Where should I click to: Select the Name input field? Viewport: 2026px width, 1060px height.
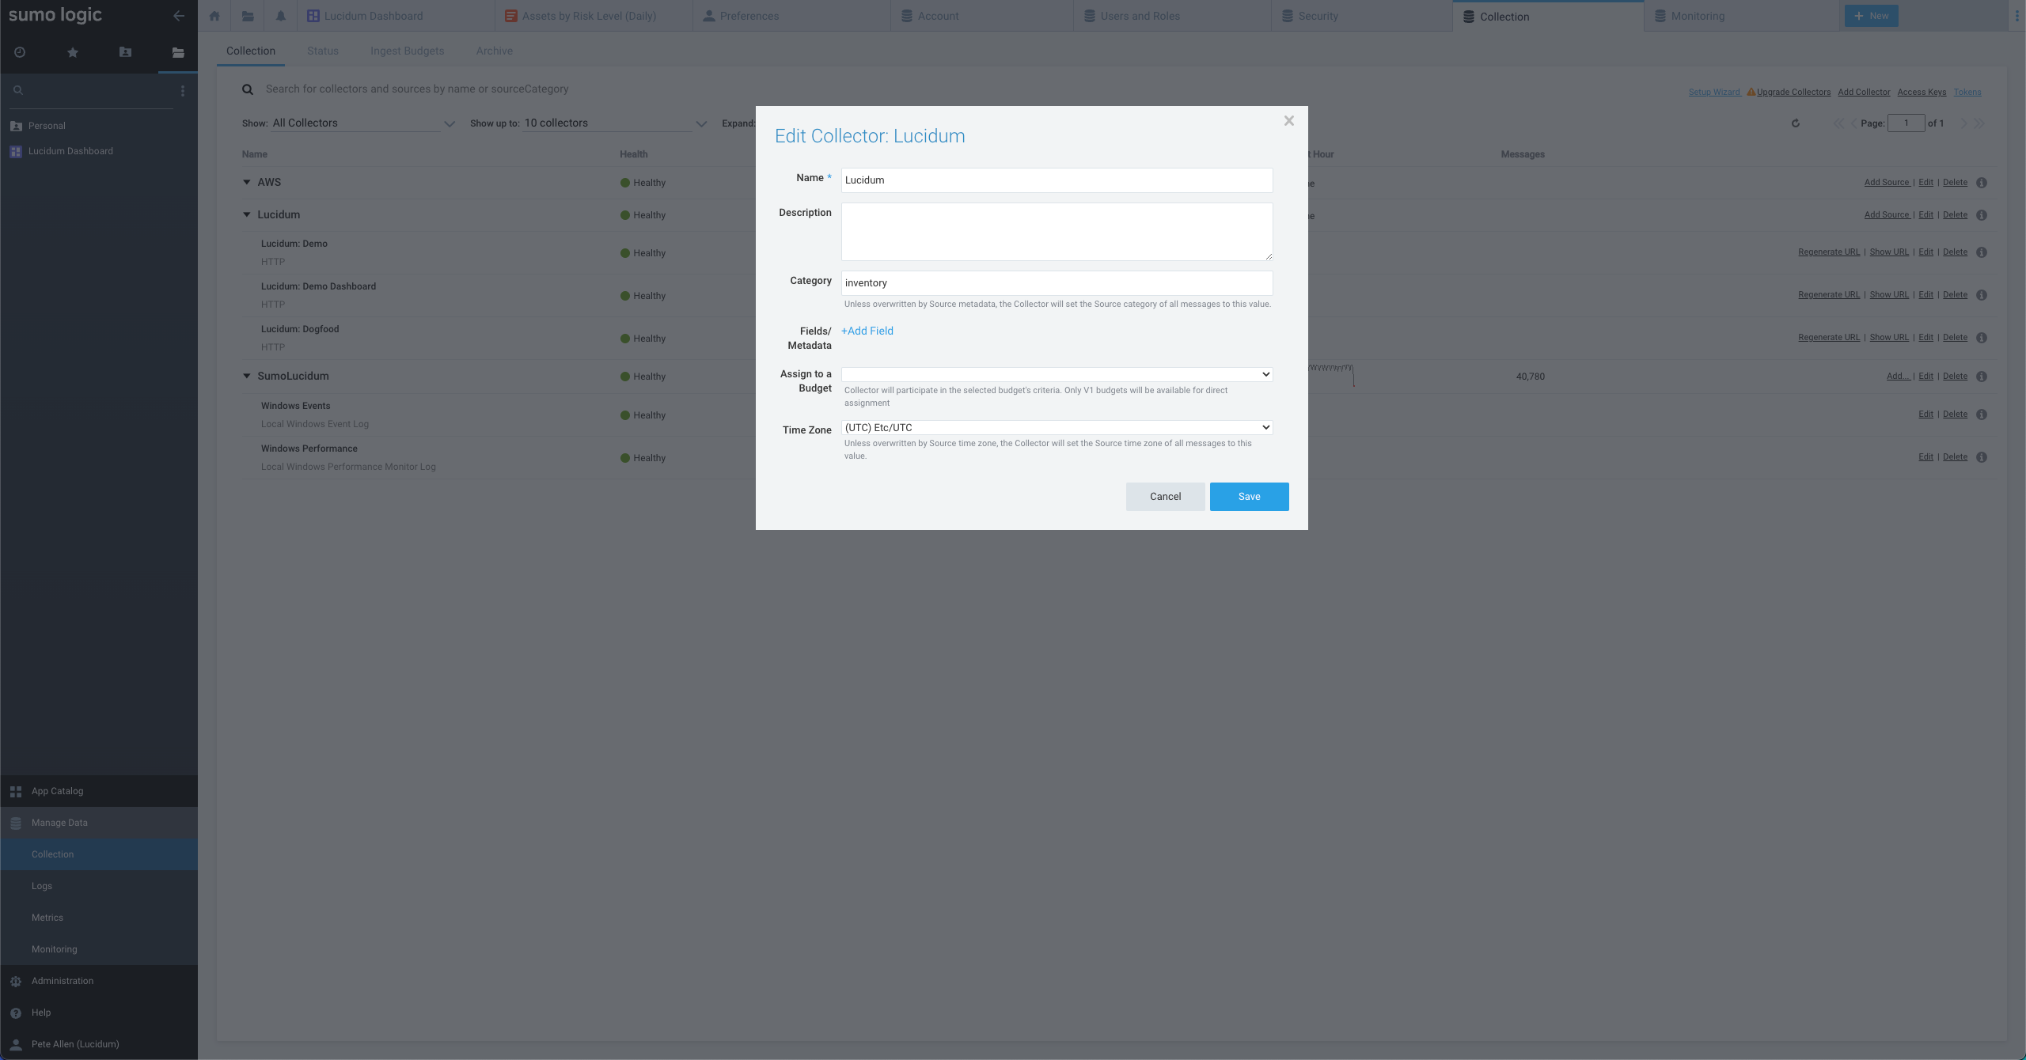[1056, 180]
